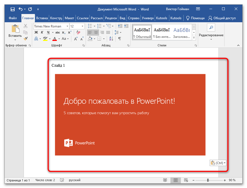The width and height of the screenshot is (247, 188).
Task: Open the Абзац dialog launcher
Action: tap(128, 46)
